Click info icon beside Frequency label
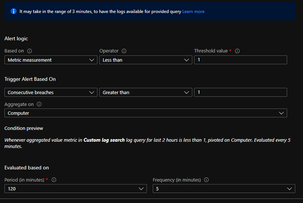 click(x=206, y=180)
